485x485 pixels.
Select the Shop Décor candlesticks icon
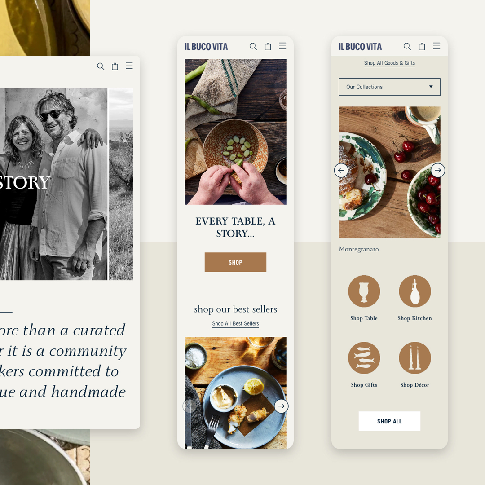[415, 358]
